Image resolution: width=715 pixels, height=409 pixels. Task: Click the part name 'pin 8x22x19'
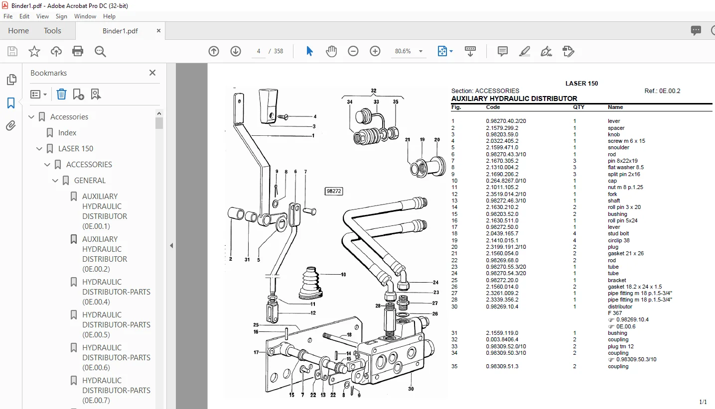[622, 161]
